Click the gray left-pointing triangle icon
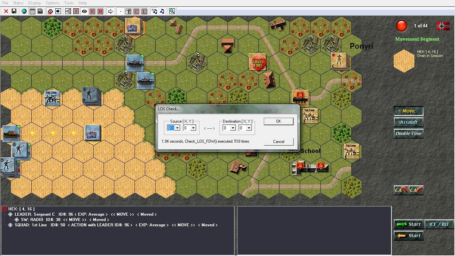 pyautogui.click(x=68, y=11)
